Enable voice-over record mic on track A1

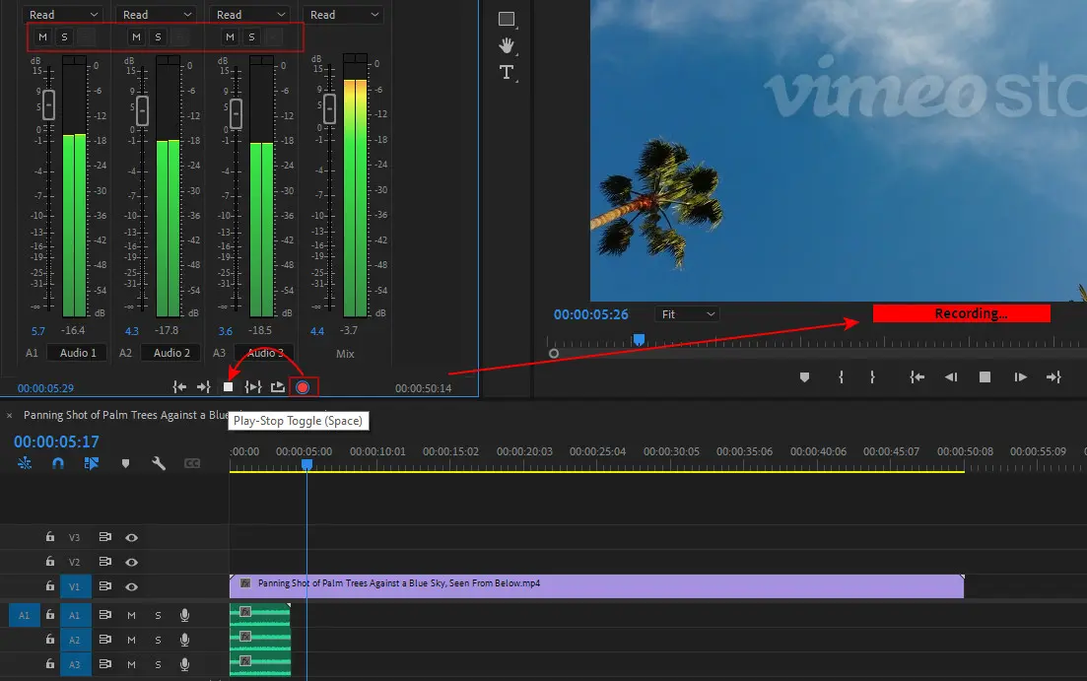(x=184, y=615)
